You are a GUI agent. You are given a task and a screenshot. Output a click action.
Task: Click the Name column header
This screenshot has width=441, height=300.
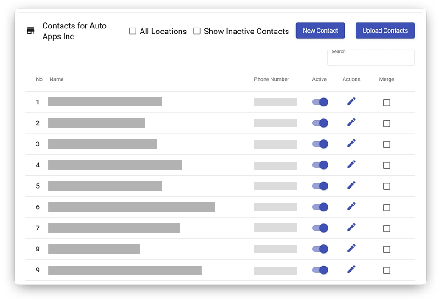click(x=57, y=79)
